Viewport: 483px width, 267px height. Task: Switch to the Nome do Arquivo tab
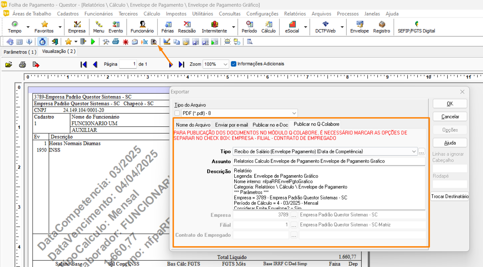(x=193, y=125)
